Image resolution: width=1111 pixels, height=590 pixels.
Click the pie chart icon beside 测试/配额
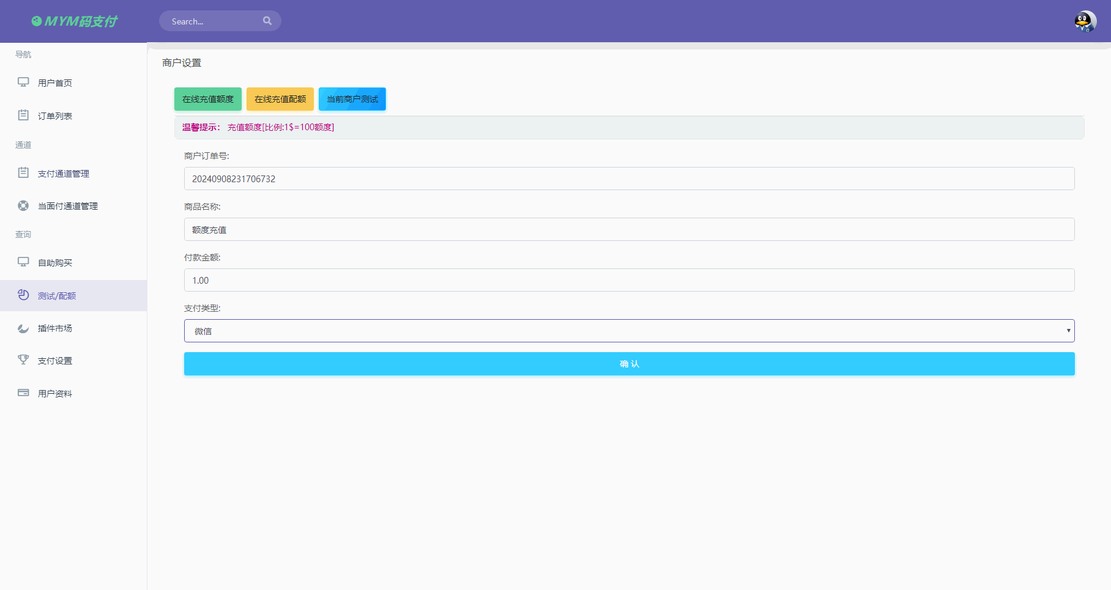point(23,295)
